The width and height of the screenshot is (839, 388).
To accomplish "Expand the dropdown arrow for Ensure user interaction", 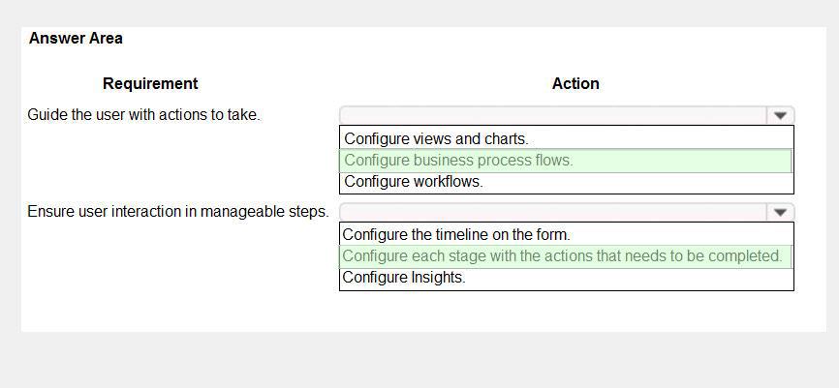I will tap(780, 212).
